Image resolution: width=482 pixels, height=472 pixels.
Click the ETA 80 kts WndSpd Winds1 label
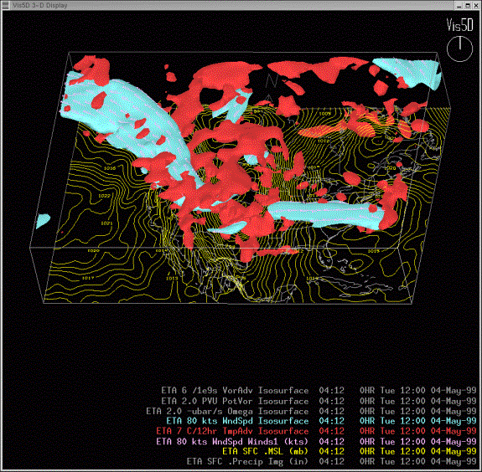tap(232, 441)
